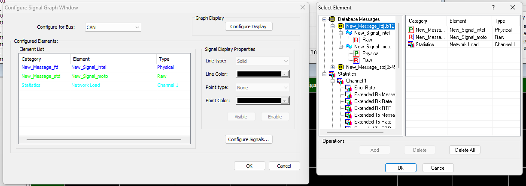Viewport: 526px width, 186px height.
Task: Select the Extended Rx Rate item icon
Action: pos(348,101)
